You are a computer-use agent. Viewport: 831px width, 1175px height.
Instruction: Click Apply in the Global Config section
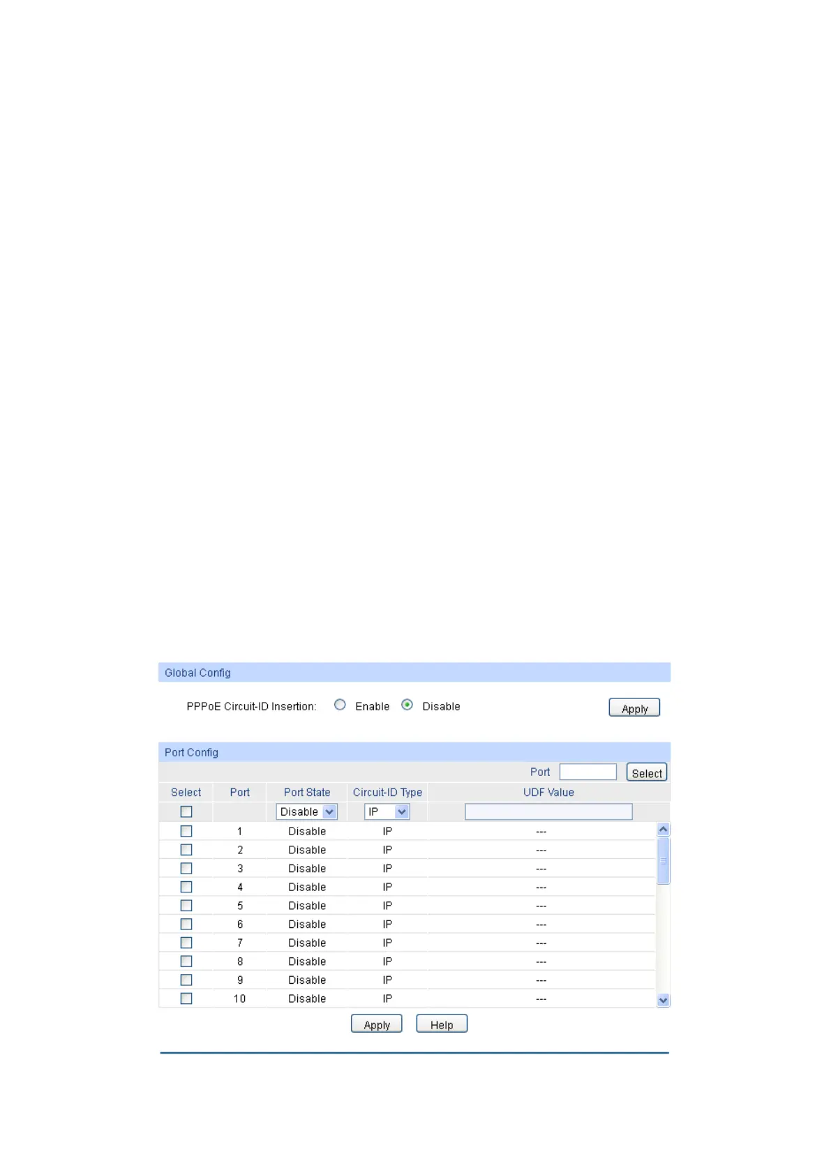[x=634, y=708]
